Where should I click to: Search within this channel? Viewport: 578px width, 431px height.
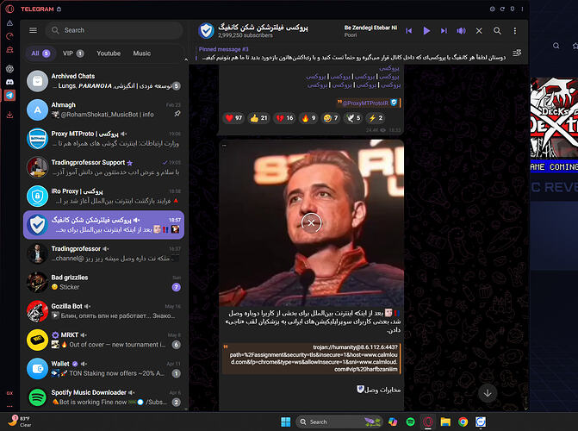pos(497,31)
